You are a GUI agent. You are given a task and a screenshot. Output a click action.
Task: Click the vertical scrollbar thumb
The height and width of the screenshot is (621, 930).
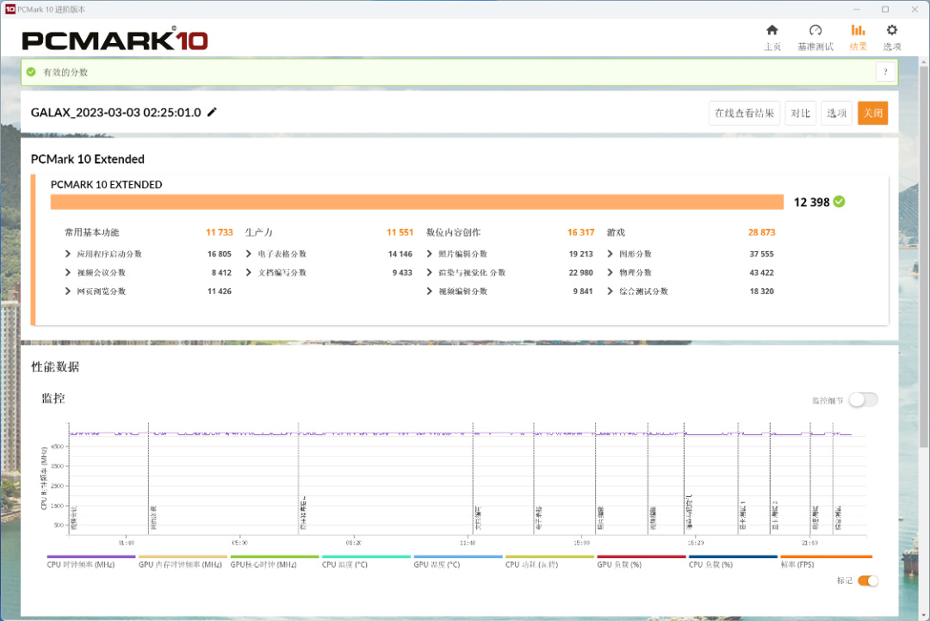924,256
